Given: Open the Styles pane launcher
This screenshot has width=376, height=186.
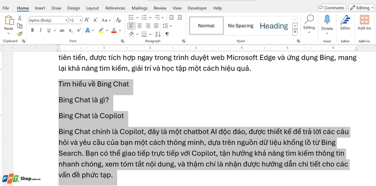Looking at the screenshot, I should 298,41.
